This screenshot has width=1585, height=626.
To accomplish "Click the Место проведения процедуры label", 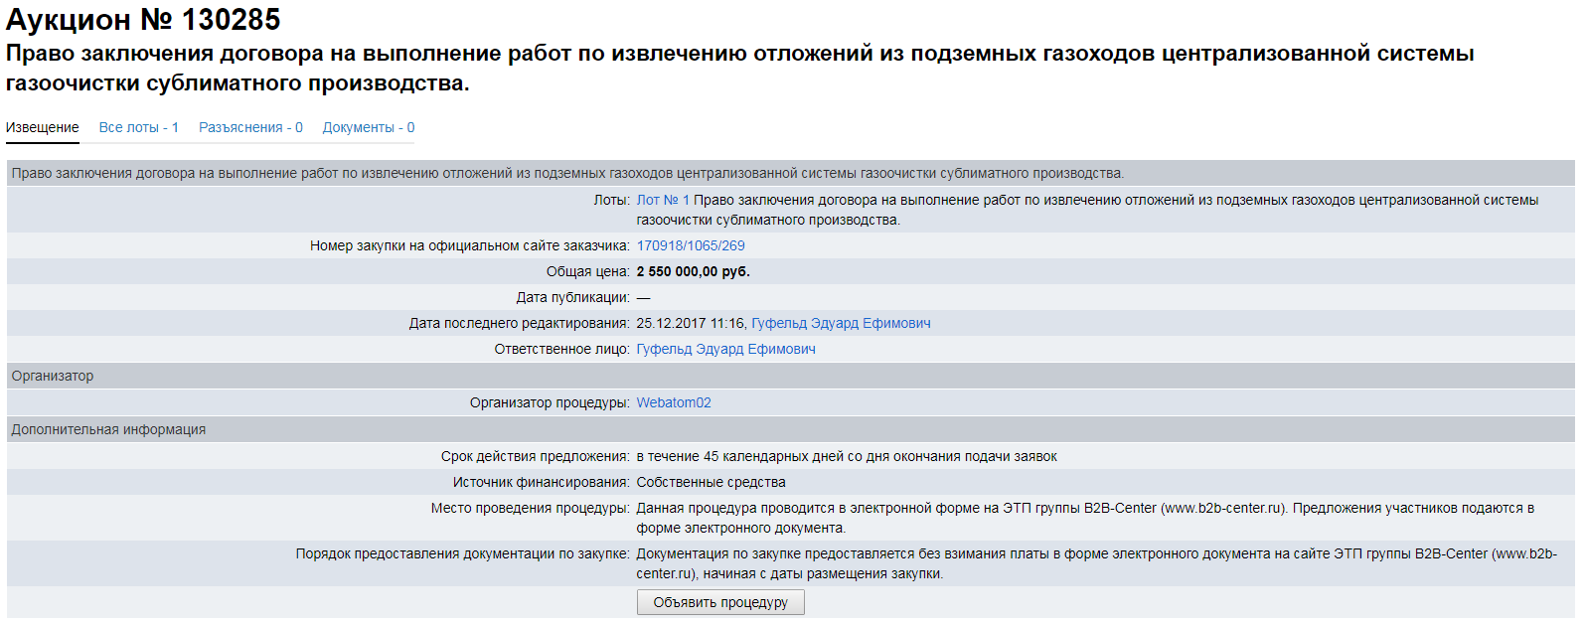I will [530, 508].
